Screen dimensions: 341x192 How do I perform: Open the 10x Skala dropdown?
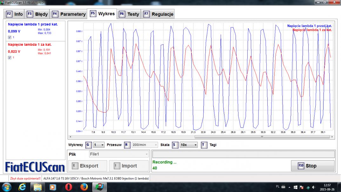coord(189,145)
